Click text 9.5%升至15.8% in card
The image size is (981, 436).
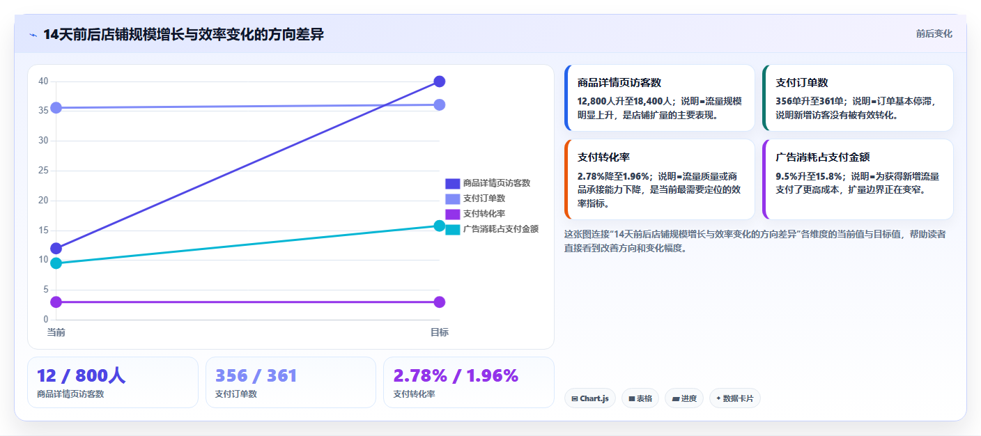pos(810,176)
